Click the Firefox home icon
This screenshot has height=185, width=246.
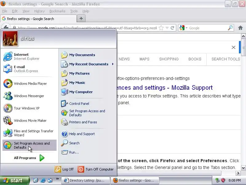coord(240,28)
